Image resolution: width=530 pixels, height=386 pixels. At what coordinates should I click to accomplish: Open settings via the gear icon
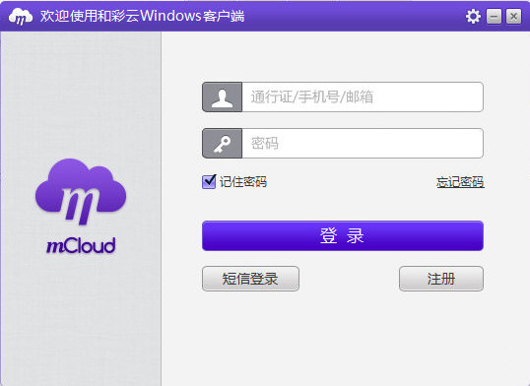[473, 16]
